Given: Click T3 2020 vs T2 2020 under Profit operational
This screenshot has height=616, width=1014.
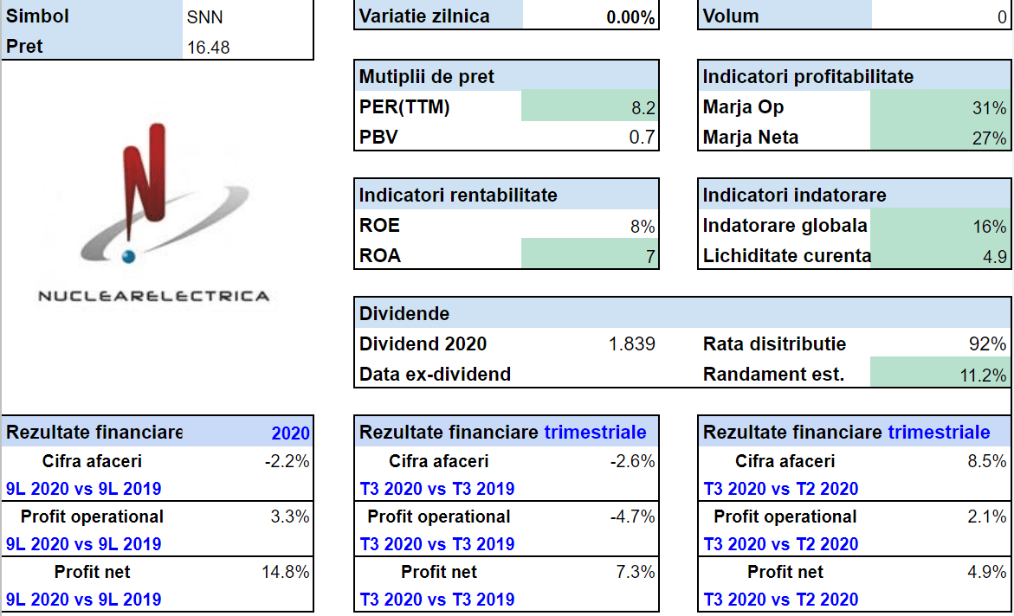Looking at the screenshot, I should (x=781, y=544).
